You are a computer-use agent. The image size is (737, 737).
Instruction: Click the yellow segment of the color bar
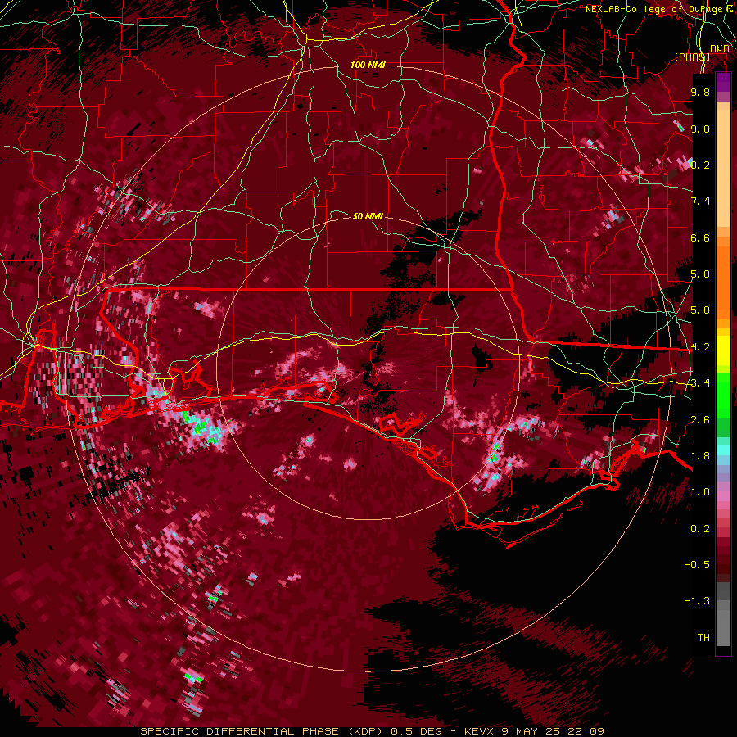click(x=723, y=350)
